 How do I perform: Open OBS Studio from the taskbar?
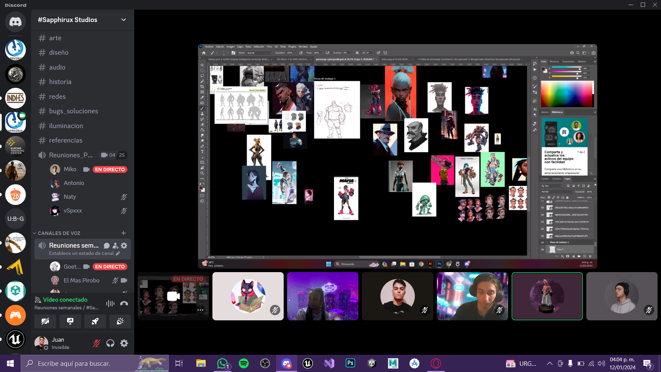point(265,363)
